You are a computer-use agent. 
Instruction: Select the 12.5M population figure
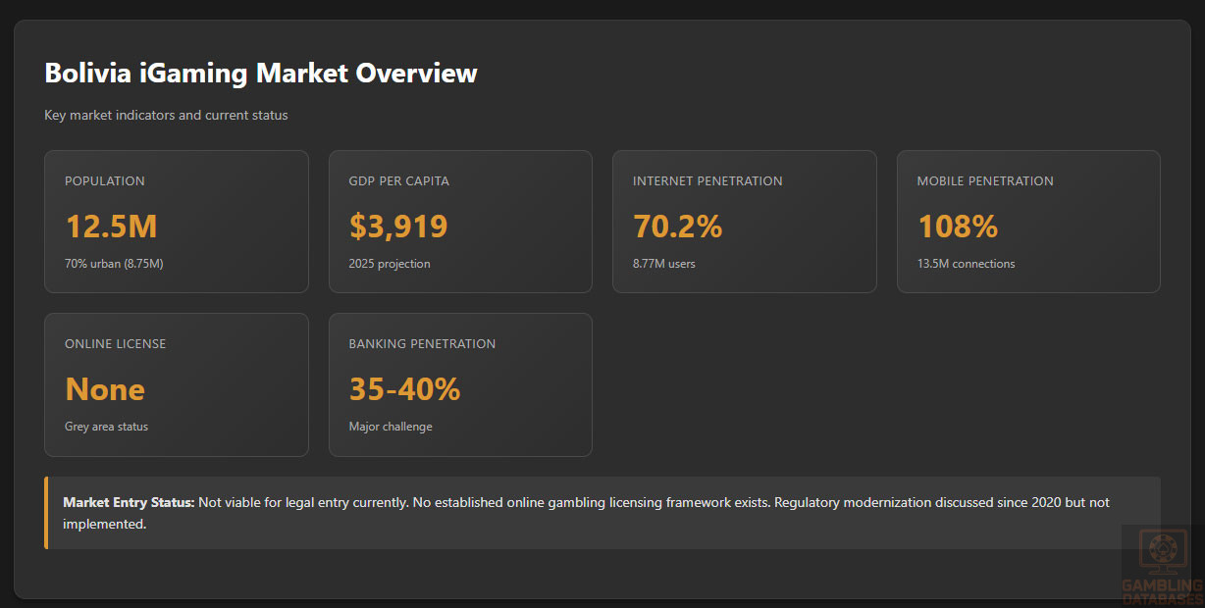pos(111,227)
